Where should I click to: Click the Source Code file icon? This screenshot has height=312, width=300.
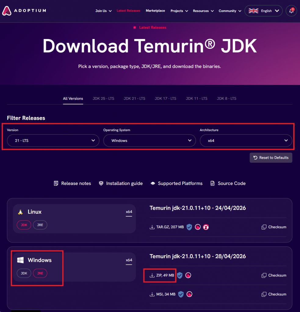212,183
